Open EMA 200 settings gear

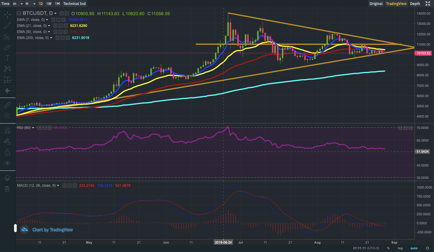(x=62, y=38)
